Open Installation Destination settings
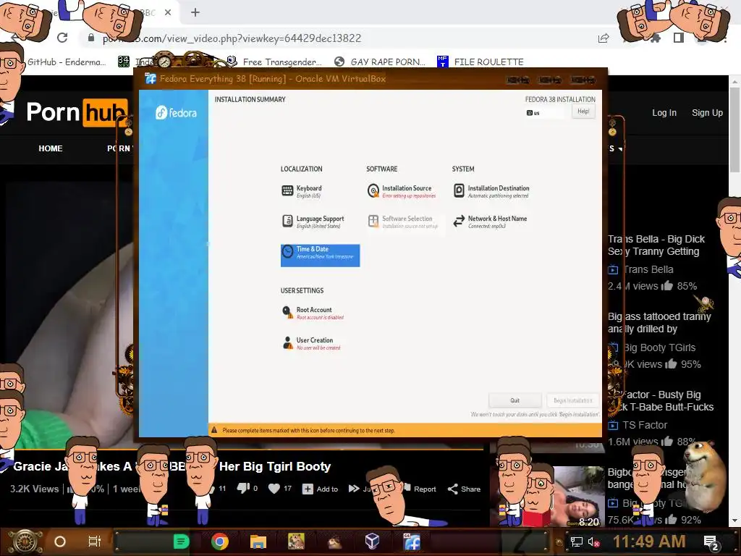 (x=491, y=191)
